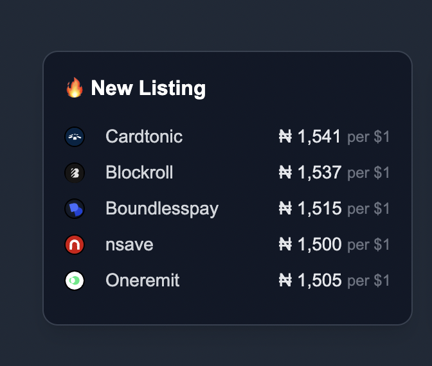This screenshot has width=432, height=366.
Task: Click the red nsave logo icon
Action: click(75, 245)
